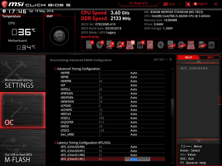Select the legacy CD/DVD boot device icon
The height and width of the screenshot is (166, 222).
tap(160, 45)
